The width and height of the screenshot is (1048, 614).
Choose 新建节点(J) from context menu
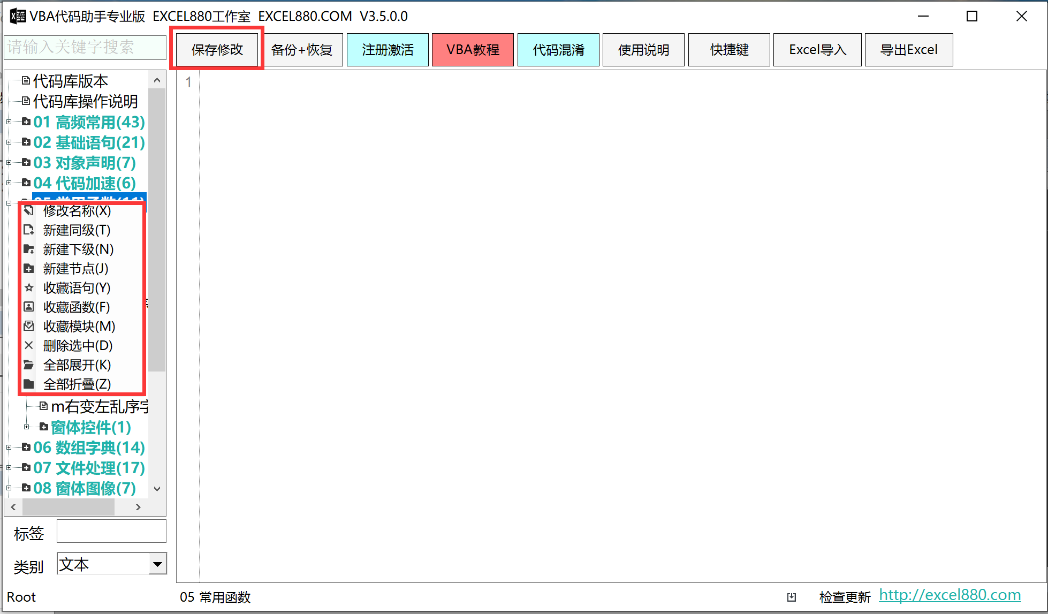pos(82,269)
